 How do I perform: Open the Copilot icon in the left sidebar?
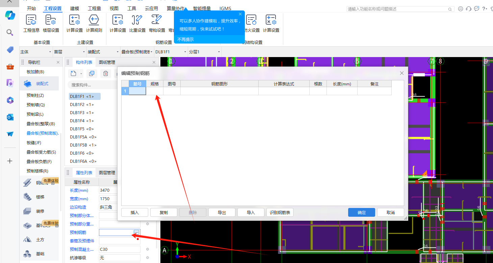10,15
